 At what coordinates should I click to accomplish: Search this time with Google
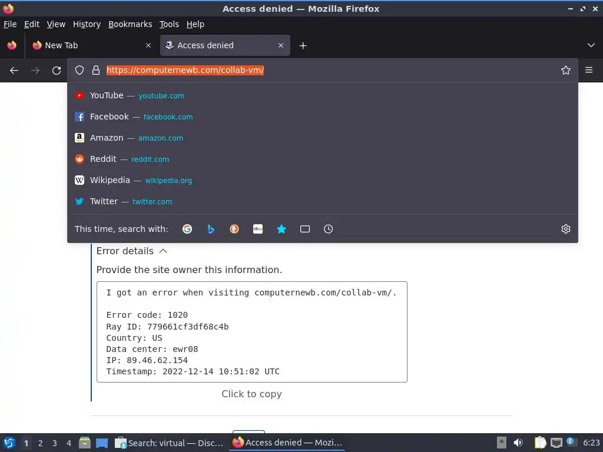tap(187, 229)
